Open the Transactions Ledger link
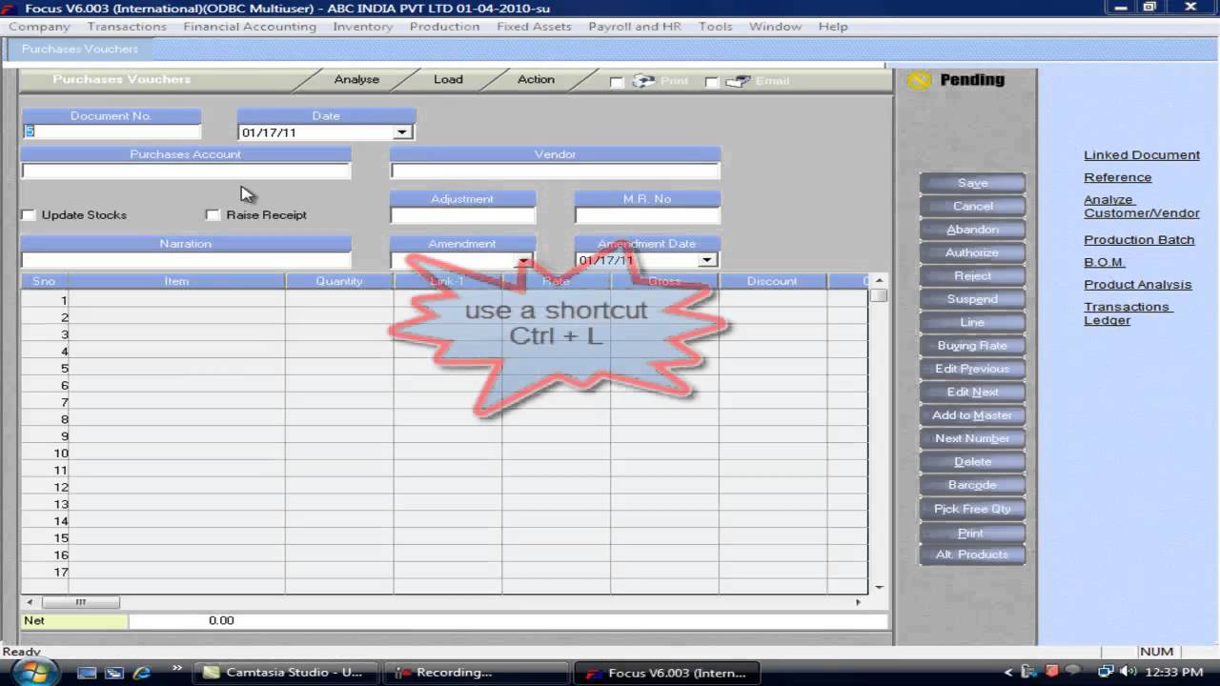1220x686 pixels. coord(1128,313)
